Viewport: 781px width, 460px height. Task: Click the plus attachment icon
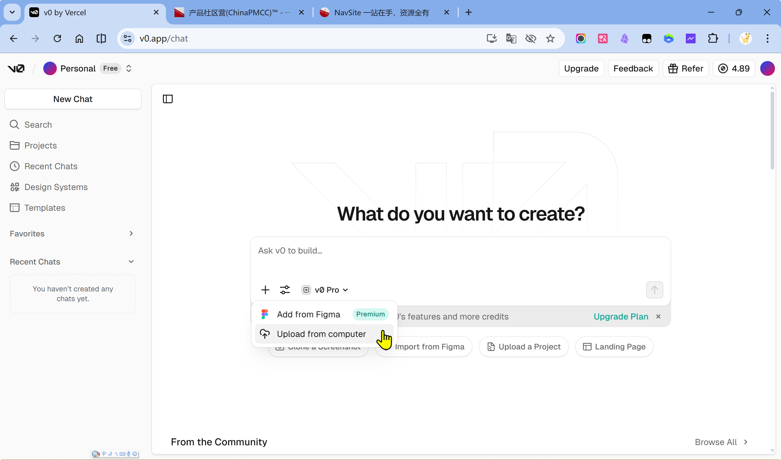point(265,290)
